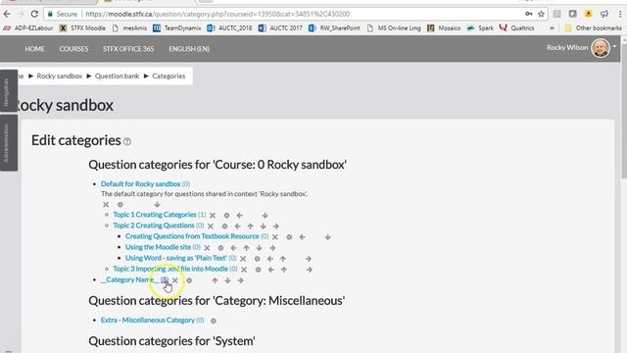Image resolution: width=627 pixels, height=353 pixels.
Task: Move 'Topic 3 Importing .xml file' up
Action: tap(283, 270)
